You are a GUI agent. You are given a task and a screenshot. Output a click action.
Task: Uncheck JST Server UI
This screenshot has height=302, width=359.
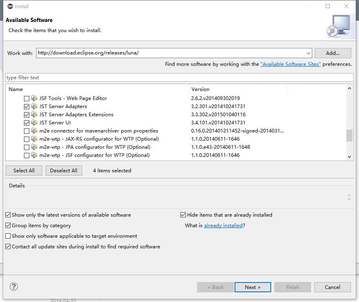(26, 123)
